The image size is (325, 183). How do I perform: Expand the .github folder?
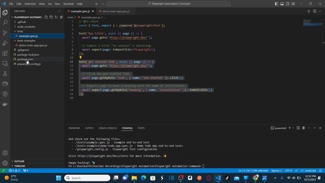[x=21, y=22]
